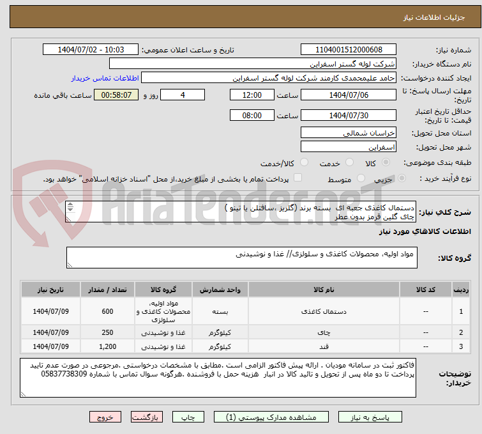This screenshot has height=434, width=482.
Task: Click the گروه کالا column header
Action: coord(163,290)
